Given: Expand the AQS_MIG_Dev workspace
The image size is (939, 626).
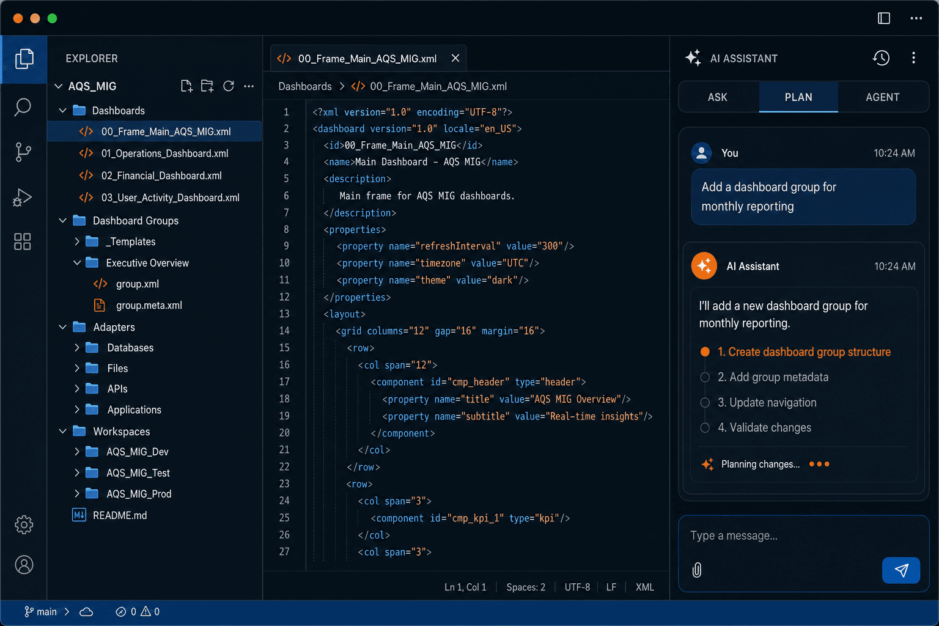Looking at the screenshot, I should point(77,452).
